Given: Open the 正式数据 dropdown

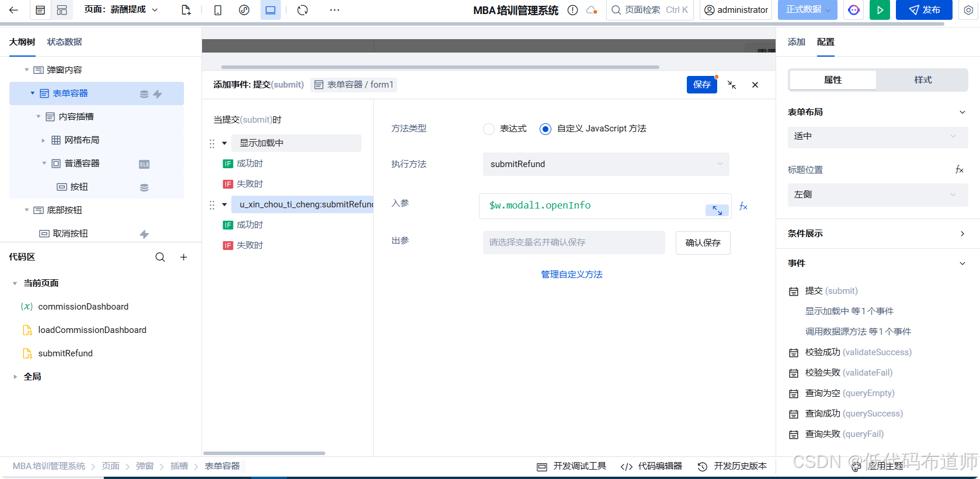Looking at the screenshot, I should 808,10.
